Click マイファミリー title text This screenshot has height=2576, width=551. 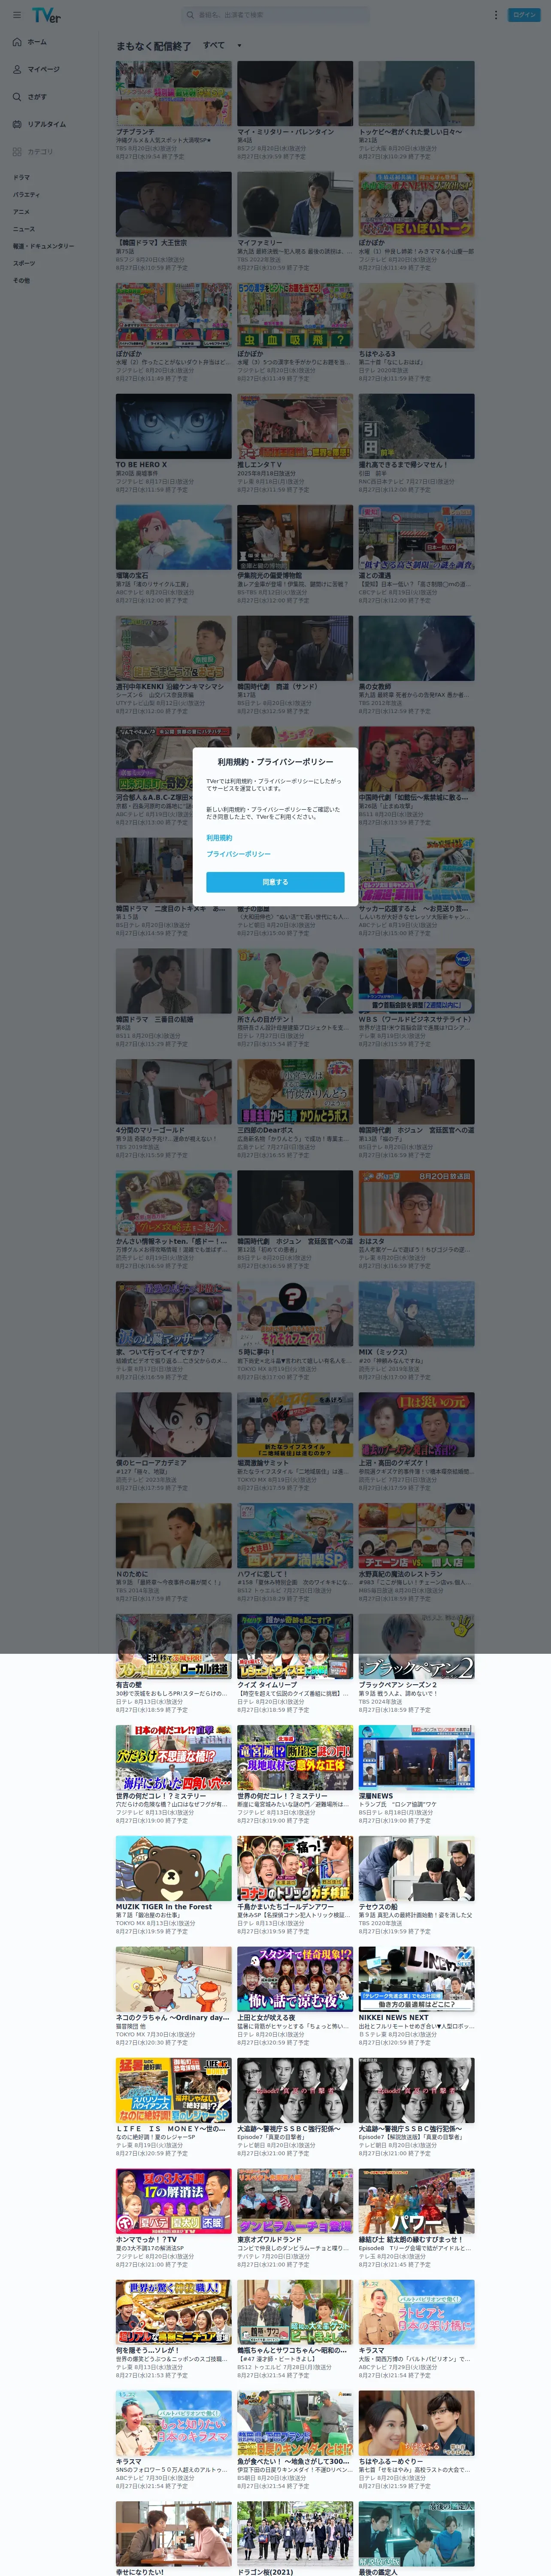[x=259, y=243]
